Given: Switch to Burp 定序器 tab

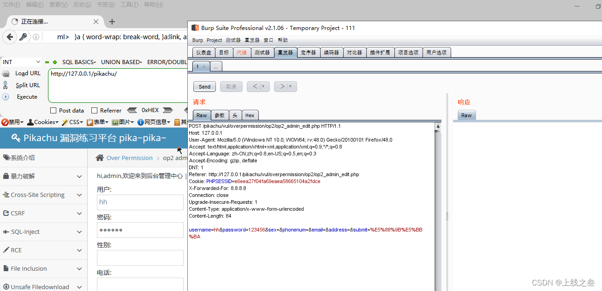Looking at the screenshot, I should click(x=308, y=53).
